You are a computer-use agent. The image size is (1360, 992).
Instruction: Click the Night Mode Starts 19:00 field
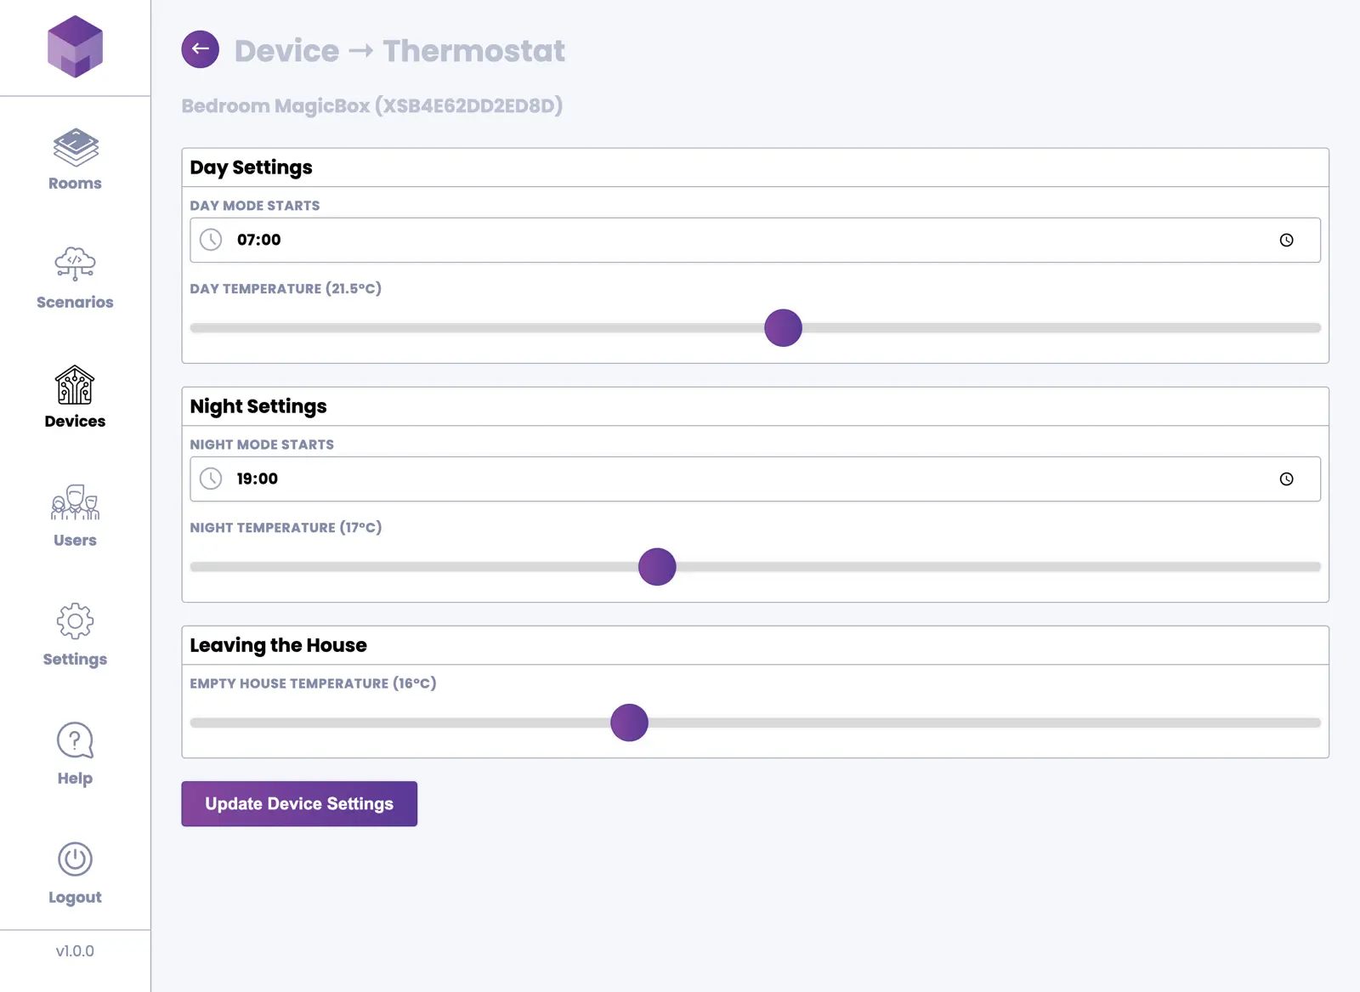coord(680,479)
